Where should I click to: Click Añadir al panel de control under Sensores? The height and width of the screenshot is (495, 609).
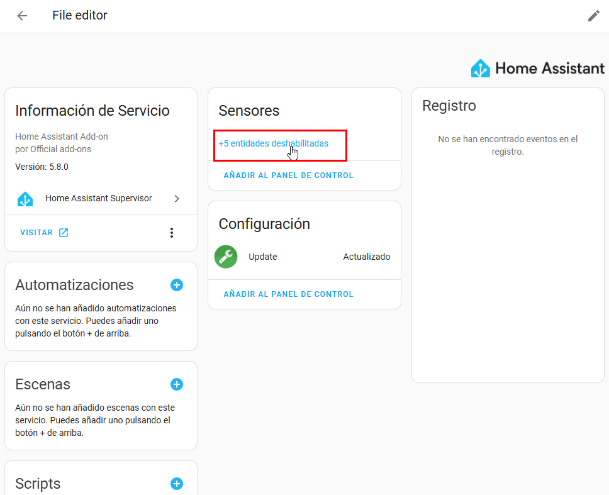pos(288,175)
